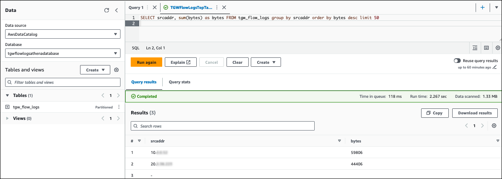
Task: Open Tables and views settings gear
Action: pos(117,70)
